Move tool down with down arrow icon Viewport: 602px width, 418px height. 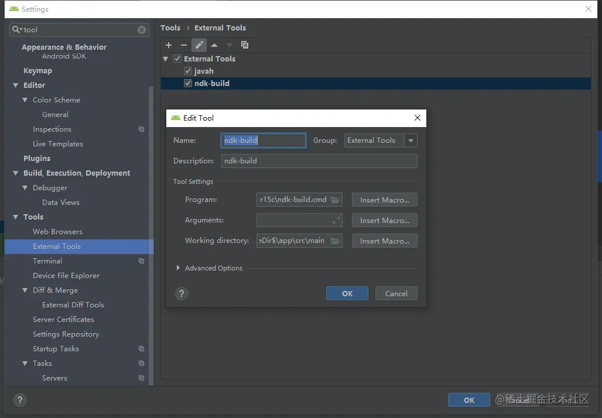pos(230,45)
